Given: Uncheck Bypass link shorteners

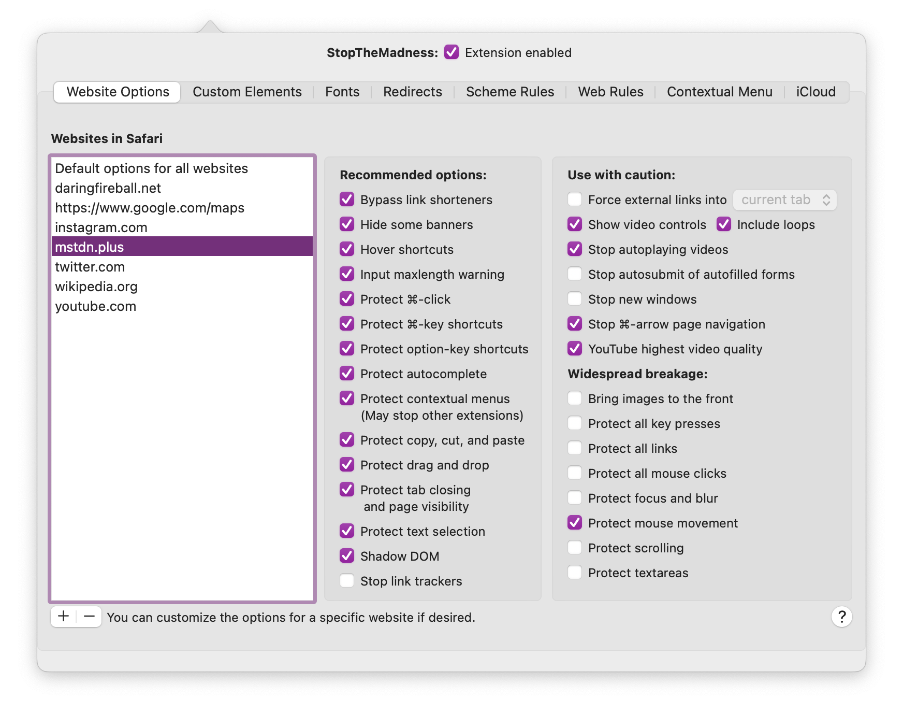Looking at the screenshot, I should pyautogui.click(x=347, y=199).
